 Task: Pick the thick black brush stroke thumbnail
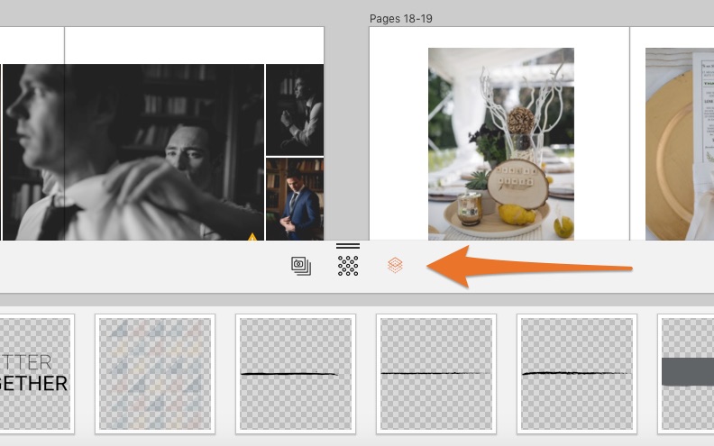click(x=296, y=374)
